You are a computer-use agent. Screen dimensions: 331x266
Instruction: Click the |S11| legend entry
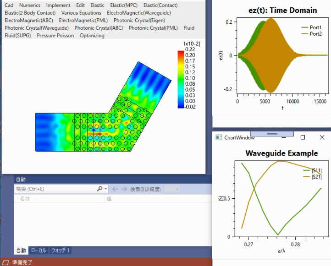312,170
